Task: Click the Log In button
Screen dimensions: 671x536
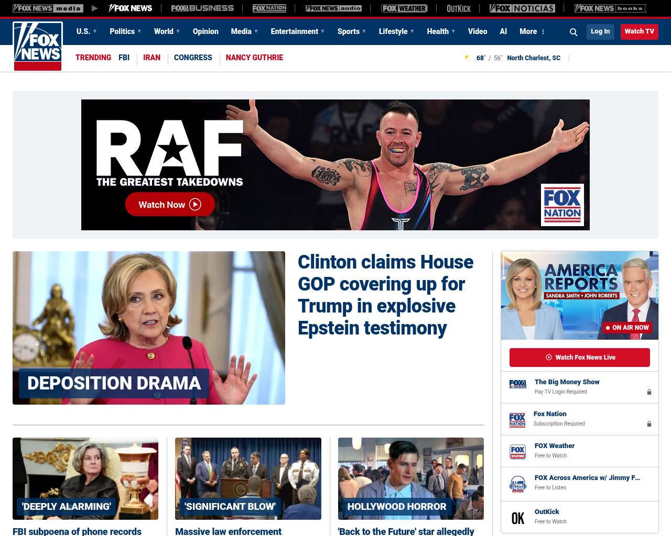Action: (x=600, y=31)
